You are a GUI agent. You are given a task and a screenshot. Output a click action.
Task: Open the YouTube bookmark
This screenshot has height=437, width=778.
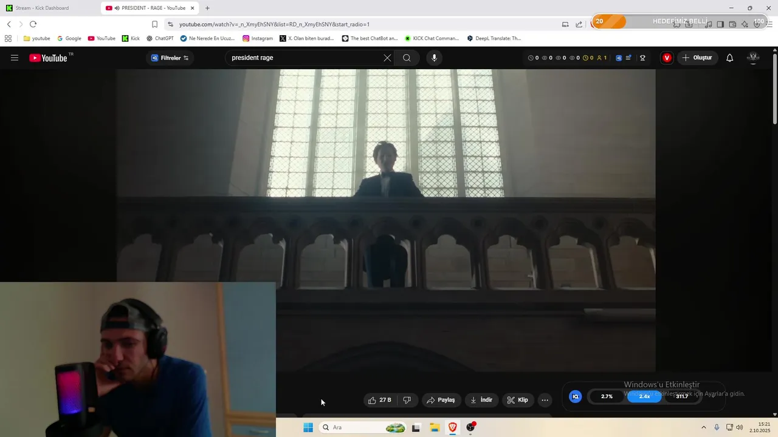(101, 38)
